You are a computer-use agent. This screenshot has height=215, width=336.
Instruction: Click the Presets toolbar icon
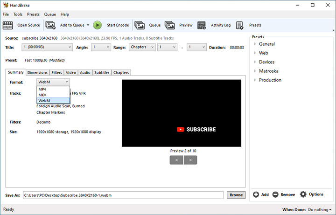pyautogui.click(x=240, y=25)
